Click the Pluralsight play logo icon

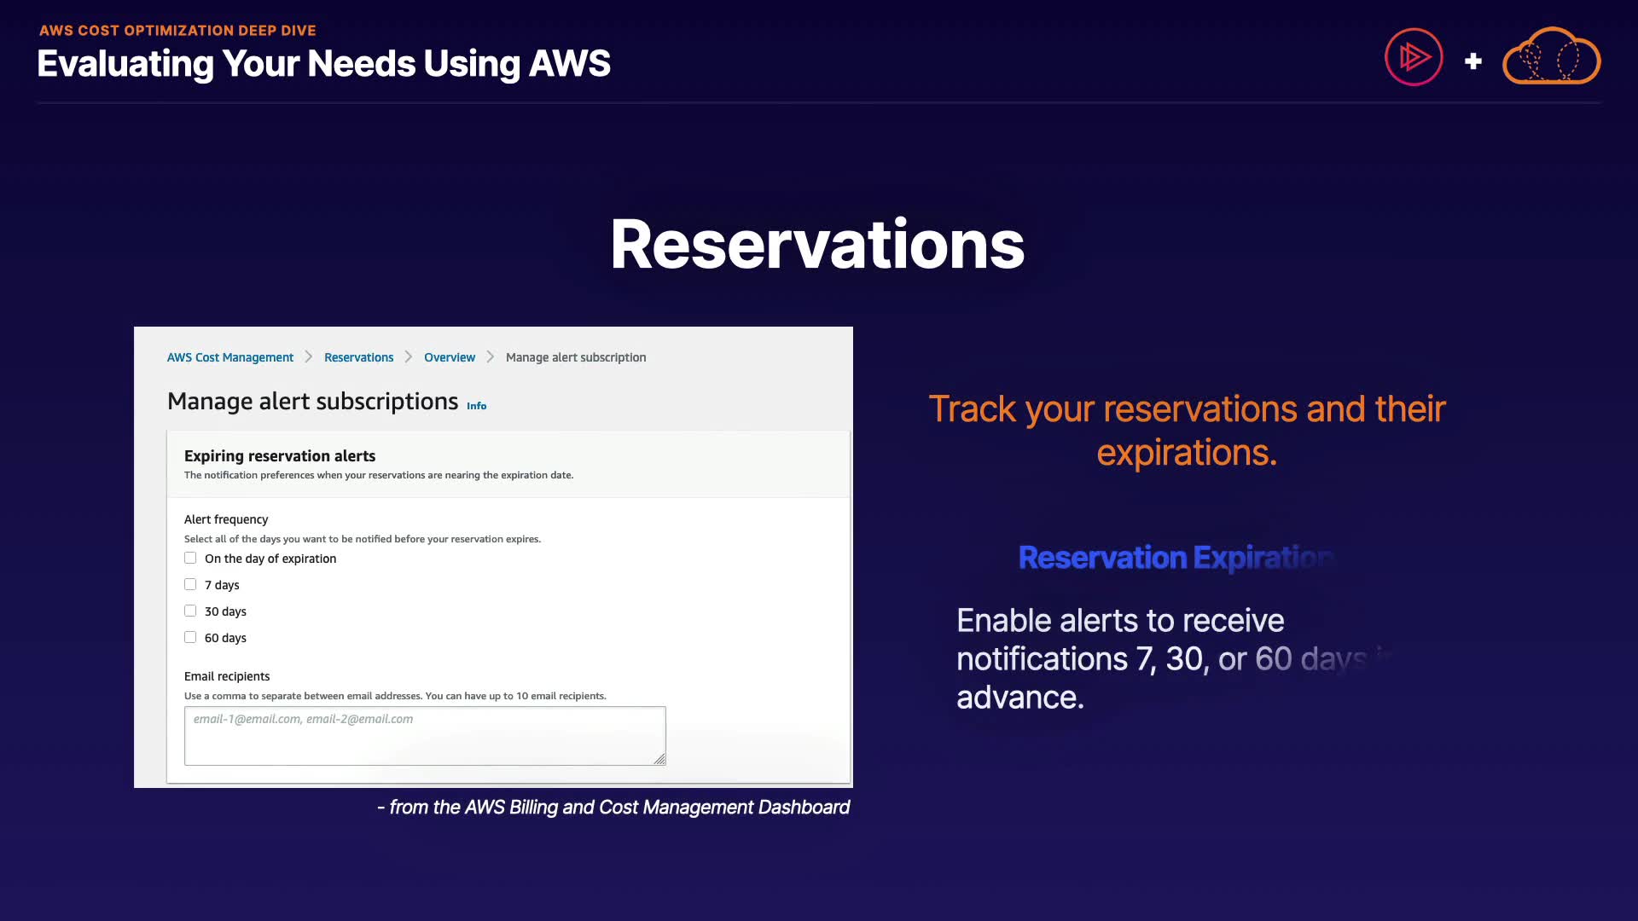point(1414,57)
